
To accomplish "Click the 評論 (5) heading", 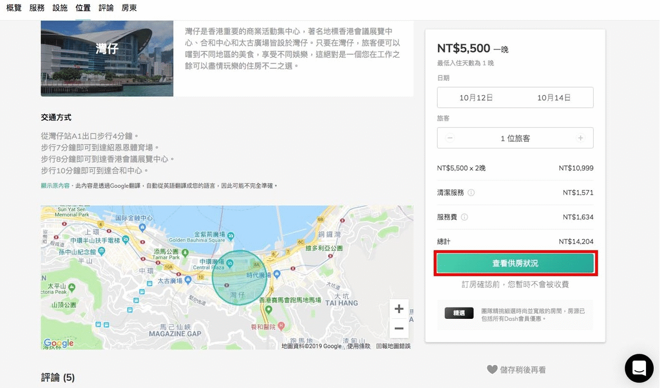I will coord(57,377).
